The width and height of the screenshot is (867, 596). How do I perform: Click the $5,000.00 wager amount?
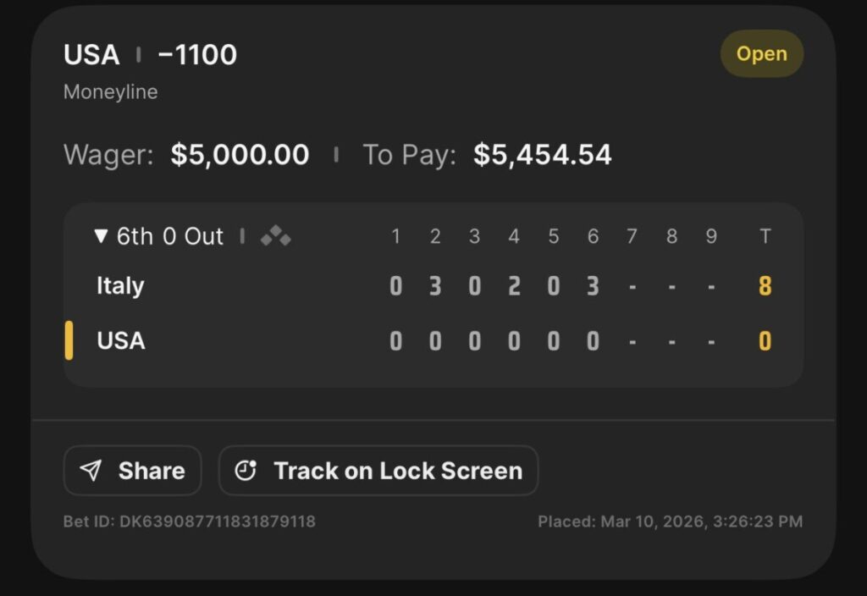click(240, 155)
